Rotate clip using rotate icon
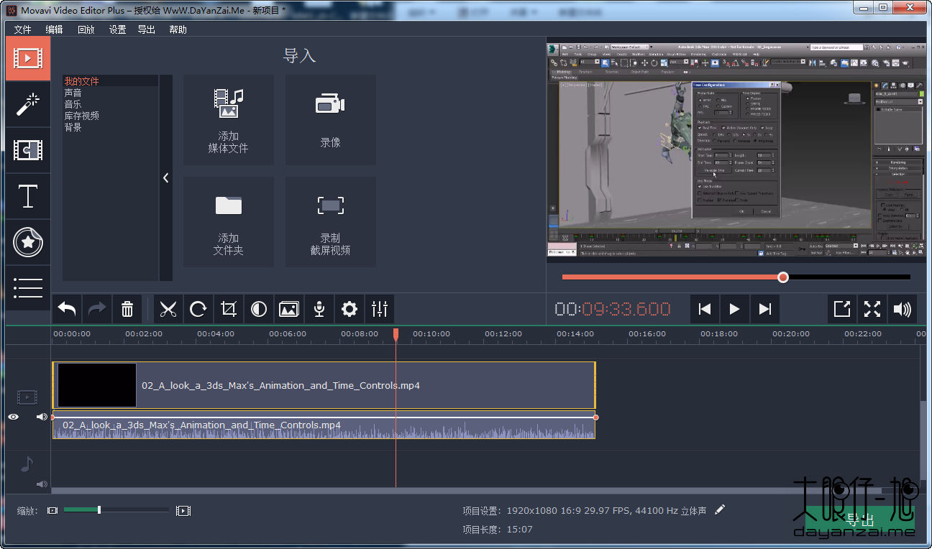Screen dimensions: 932x549 pos(198,309)
